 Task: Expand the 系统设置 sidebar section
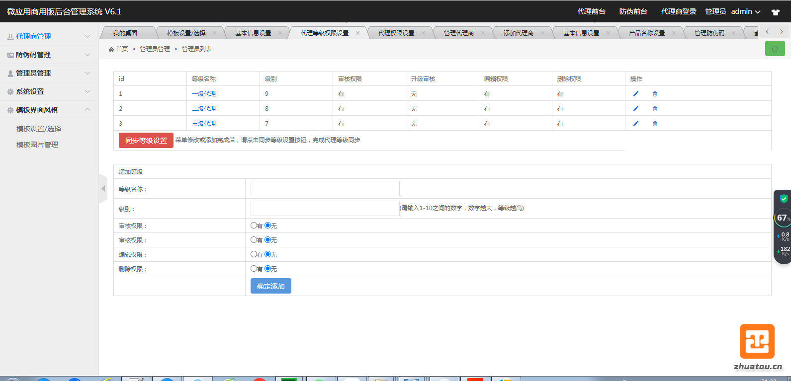pos(49,91)
